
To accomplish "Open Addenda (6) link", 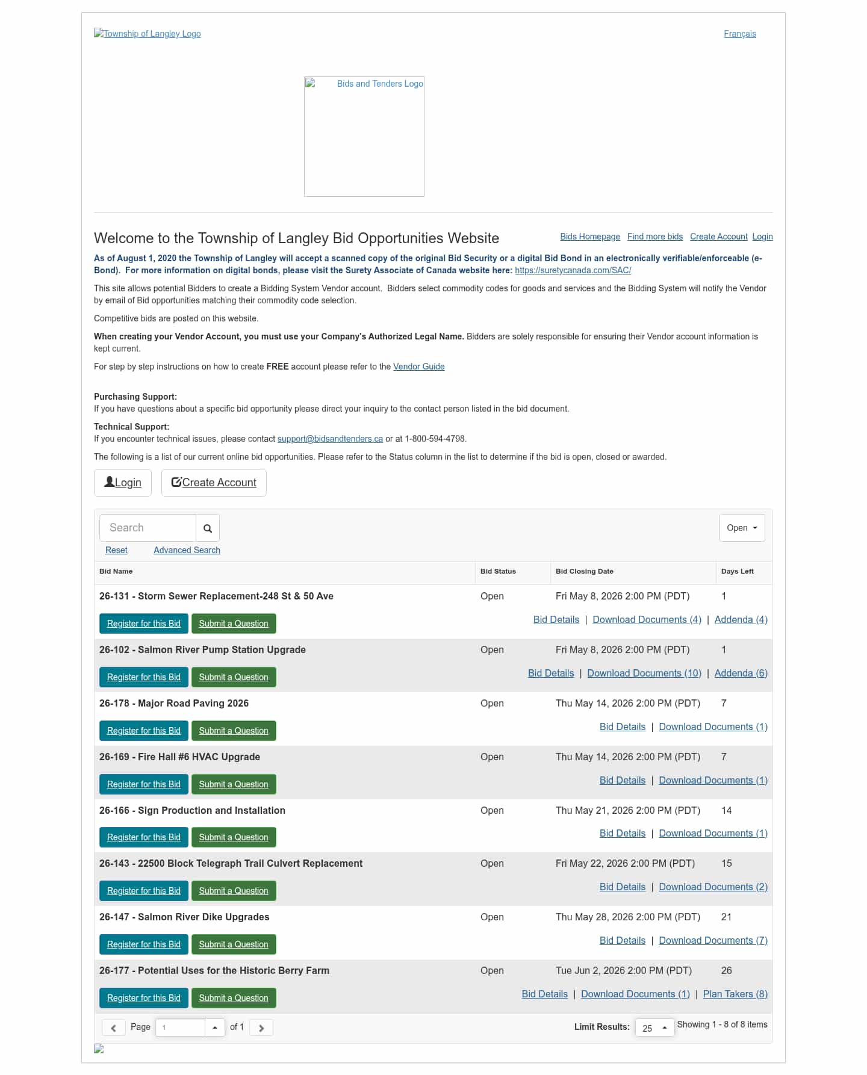I will pos(741,673).
